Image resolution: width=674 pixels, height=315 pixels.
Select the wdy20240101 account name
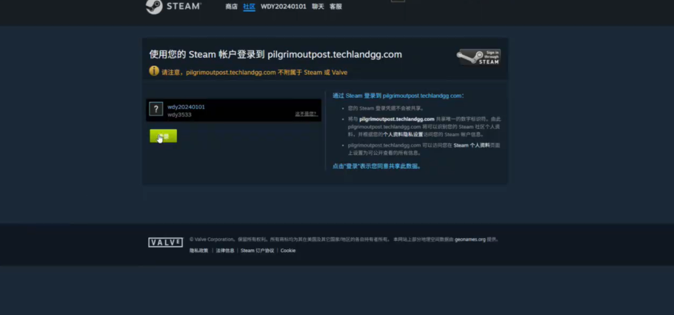[186, 107]
